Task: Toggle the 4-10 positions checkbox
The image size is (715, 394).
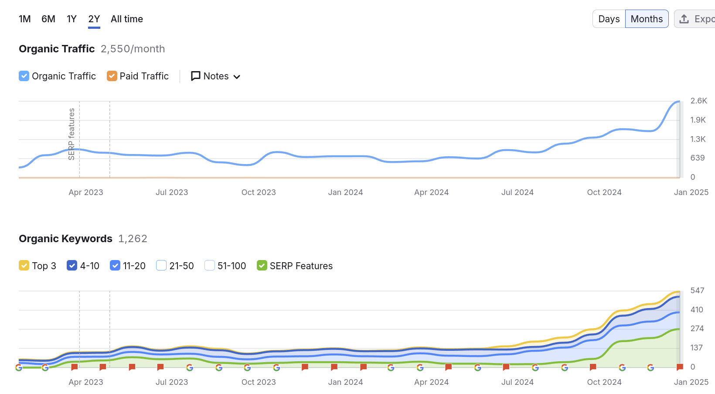Action: [x=72, y=265]
